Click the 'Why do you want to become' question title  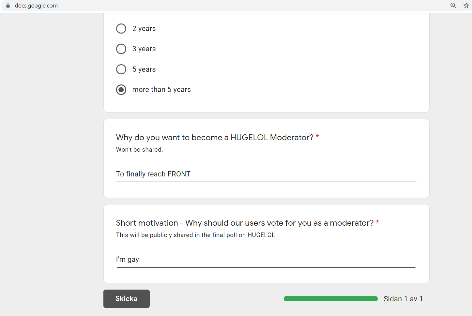click(x=215, y=138)
